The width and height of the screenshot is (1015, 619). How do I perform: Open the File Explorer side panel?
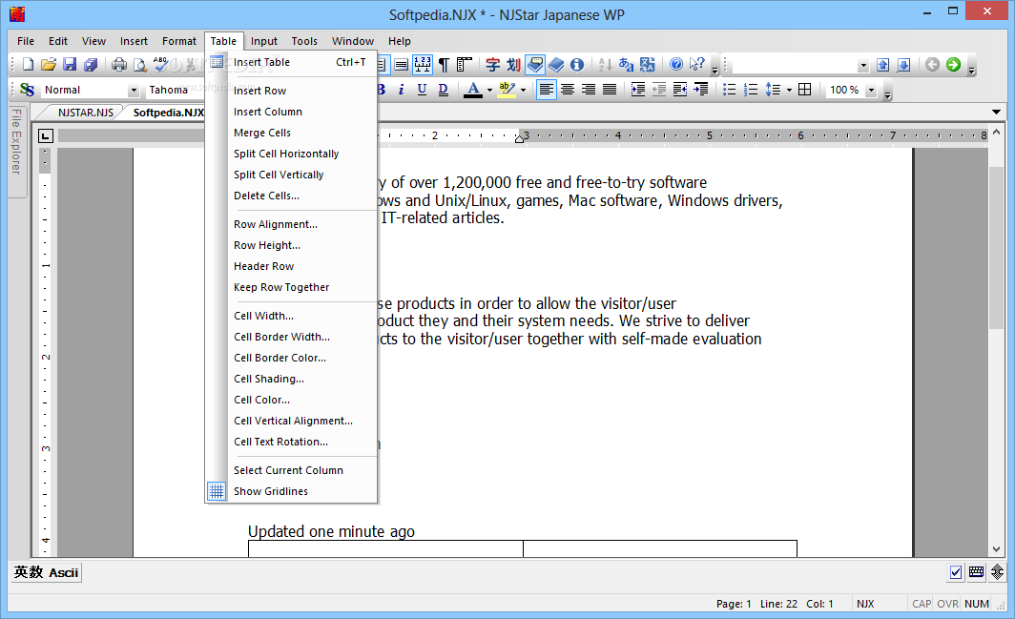(17, 151)
